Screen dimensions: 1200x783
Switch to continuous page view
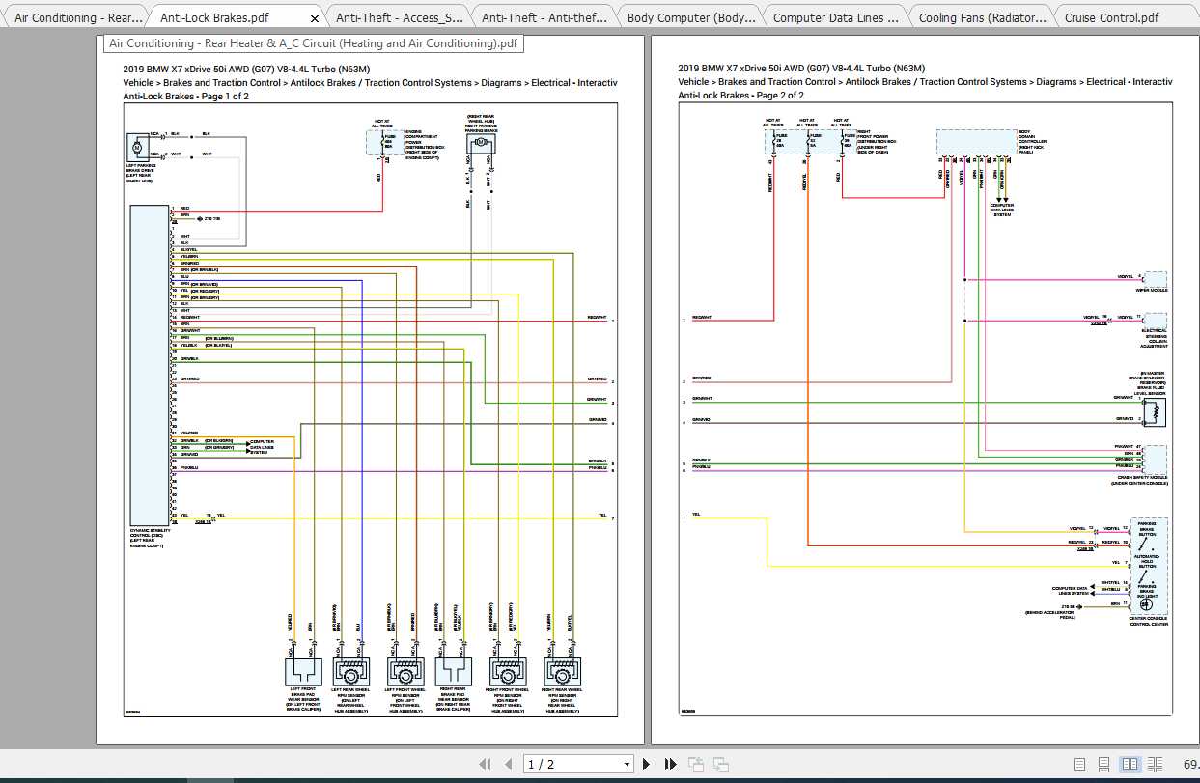(1103, 764)
